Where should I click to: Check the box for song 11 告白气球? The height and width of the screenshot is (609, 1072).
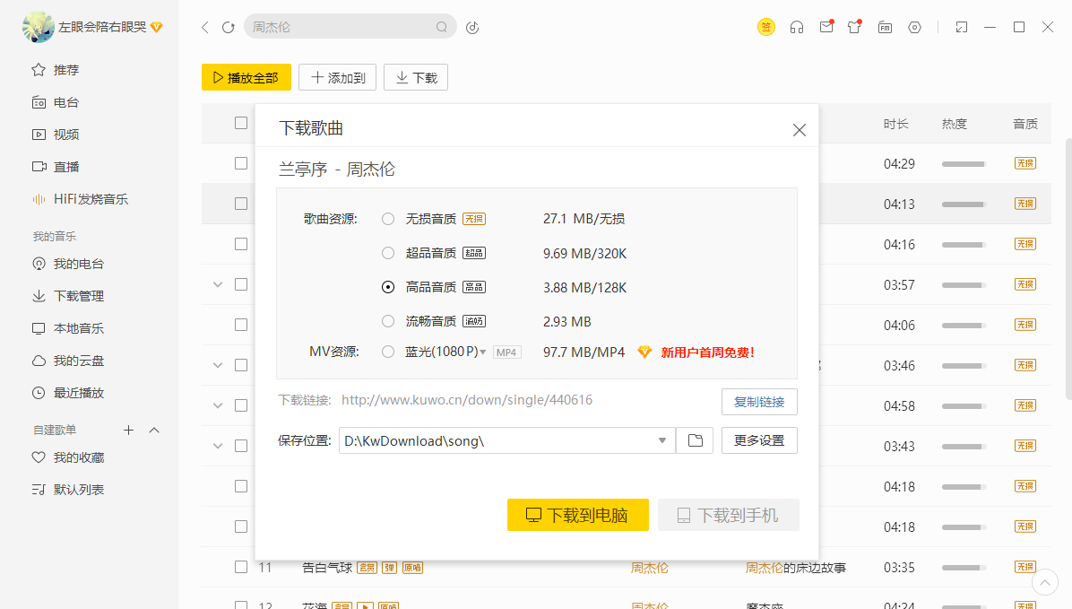(x=240, y=567)
